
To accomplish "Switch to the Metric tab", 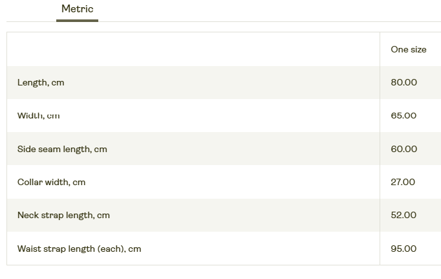I will pyautogui.click(x=77, y=9).
